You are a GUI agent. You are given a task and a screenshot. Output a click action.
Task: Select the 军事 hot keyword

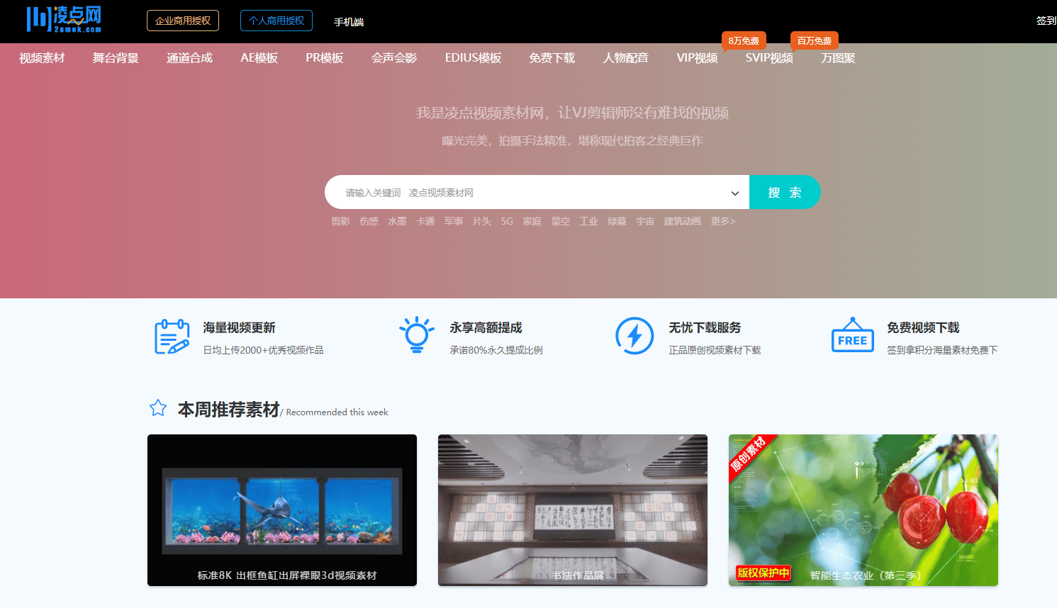click(x=454, y=221)
